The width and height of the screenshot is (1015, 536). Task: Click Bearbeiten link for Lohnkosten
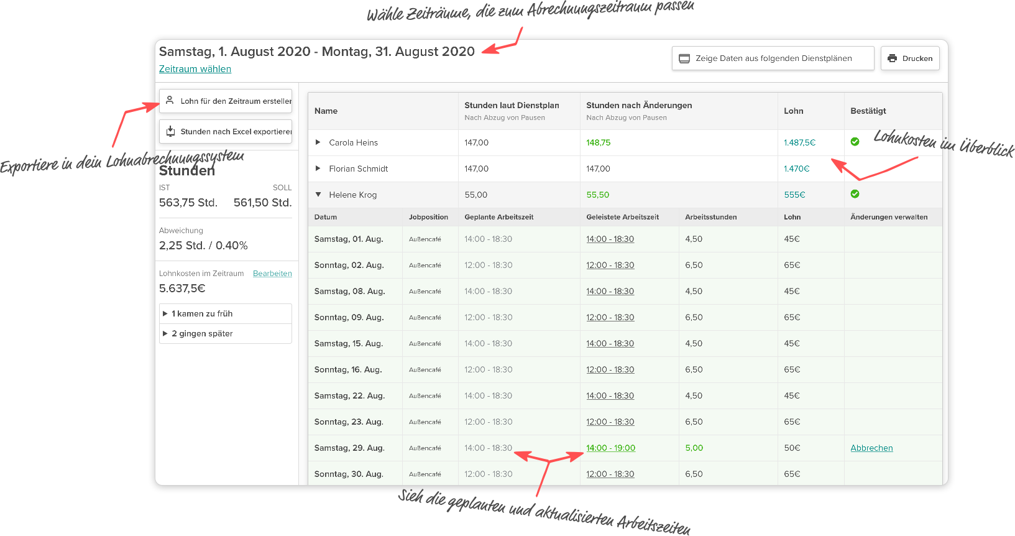pos(272,274)
